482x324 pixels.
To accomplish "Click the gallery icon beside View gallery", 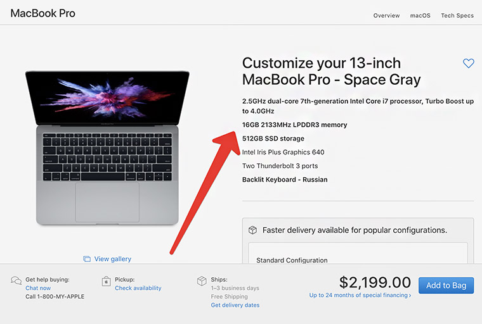I will coord(87,259).
